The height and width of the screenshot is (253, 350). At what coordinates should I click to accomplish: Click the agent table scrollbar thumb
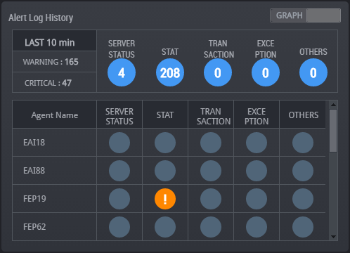(x=333, y=131)
